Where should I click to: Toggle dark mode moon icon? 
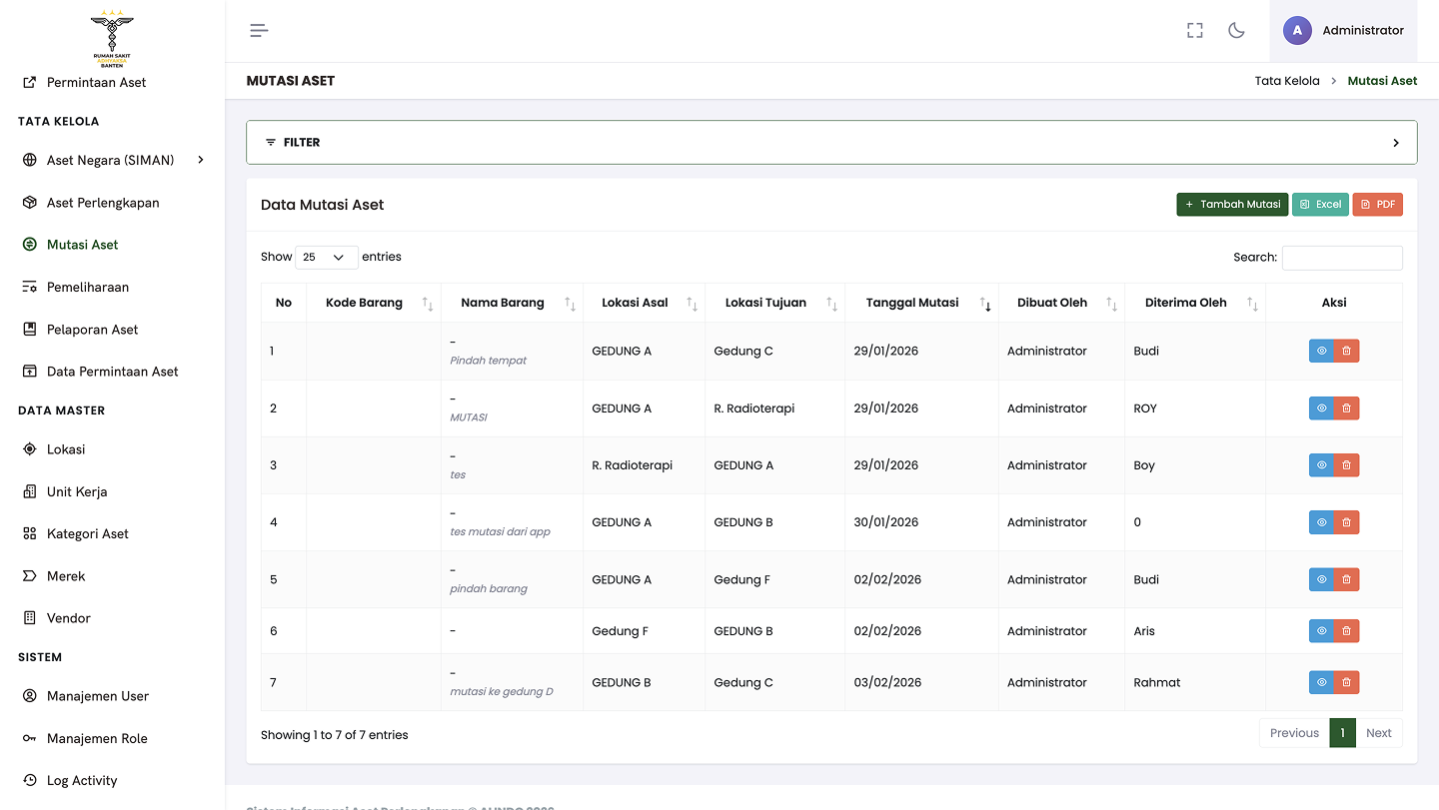pyautogui.click(x=1236, y=30)
